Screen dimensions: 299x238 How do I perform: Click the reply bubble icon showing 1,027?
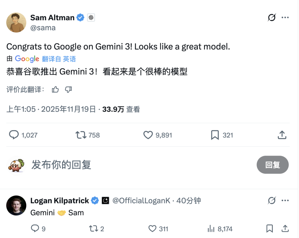(14, 135)
